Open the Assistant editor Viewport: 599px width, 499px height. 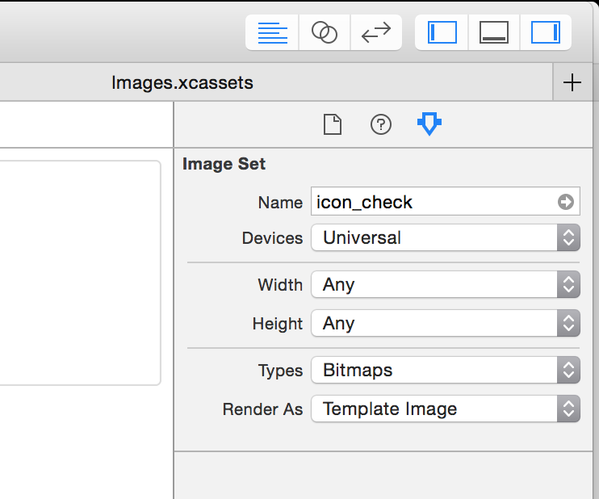point(325,32)
